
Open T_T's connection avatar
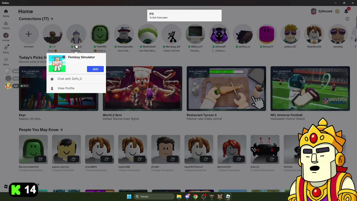pyautogui.click(x=52, y=34)
